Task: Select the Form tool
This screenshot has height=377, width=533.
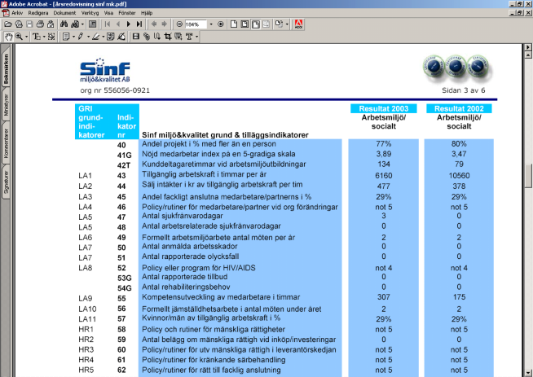Action: [178, 37]
